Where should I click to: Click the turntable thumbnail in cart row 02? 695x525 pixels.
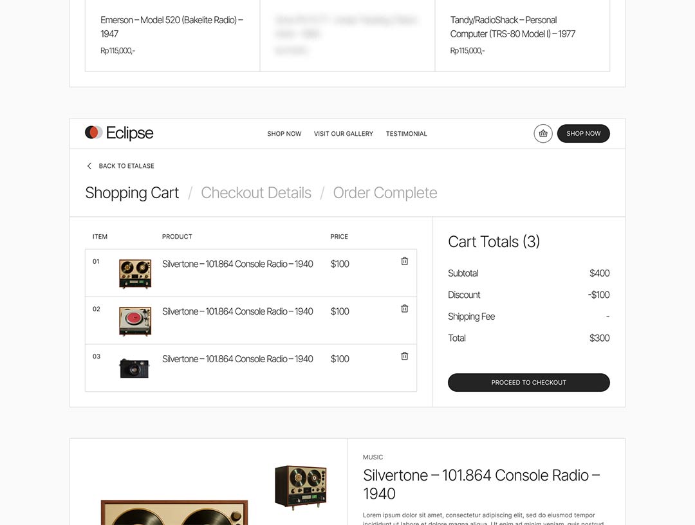[x=135, y=321]
